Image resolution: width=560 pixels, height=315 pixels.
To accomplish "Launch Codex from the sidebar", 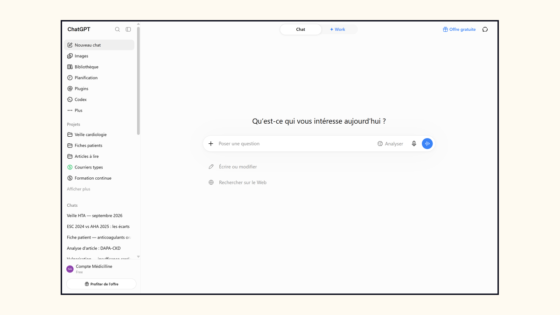I will tap(99, 99).
